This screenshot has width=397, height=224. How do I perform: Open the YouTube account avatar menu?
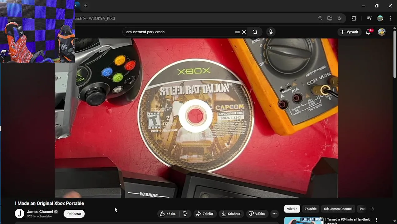382,32
